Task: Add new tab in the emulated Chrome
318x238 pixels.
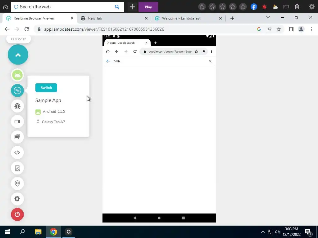Action: pos(155,43)
